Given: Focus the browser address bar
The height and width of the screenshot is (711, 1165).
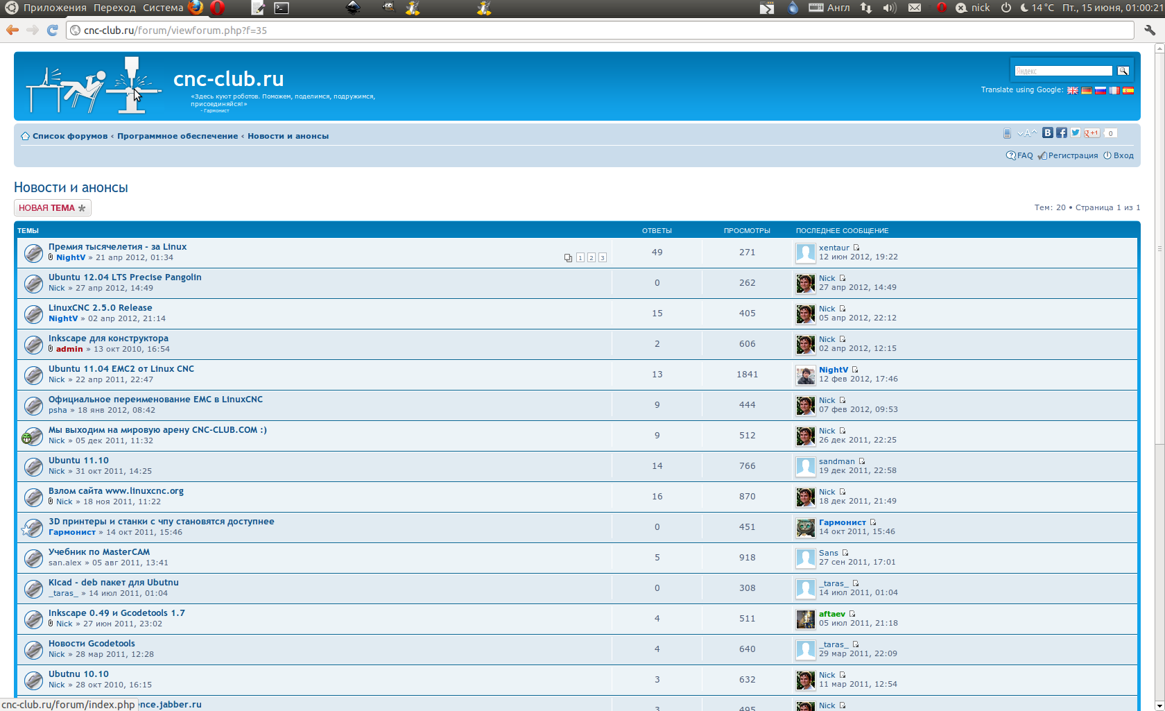Looking at the screenshot, I should click(601, 30).
